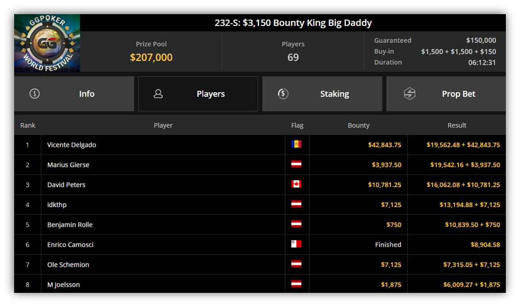
Task: Sort by Bounty column header
Action: [x=359, y=125]
